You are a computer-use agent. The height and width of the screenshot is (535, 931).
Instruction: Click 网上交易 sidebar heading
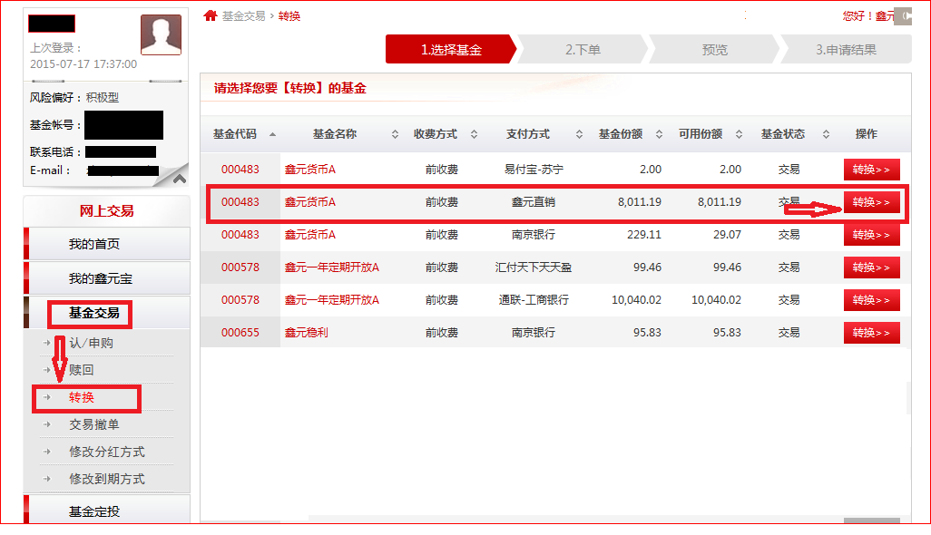[107, 211]
